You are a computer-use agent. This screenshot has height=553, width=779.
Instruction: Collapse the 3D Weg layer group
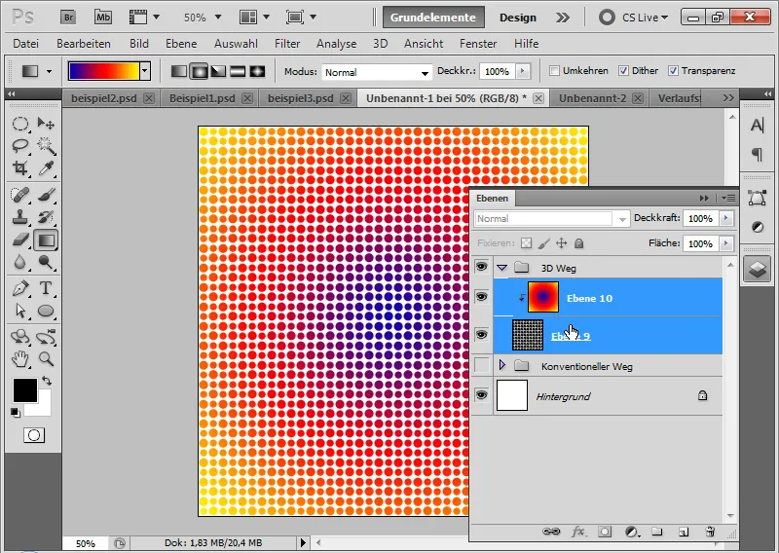pyautogui.click(x=502, y=267)
